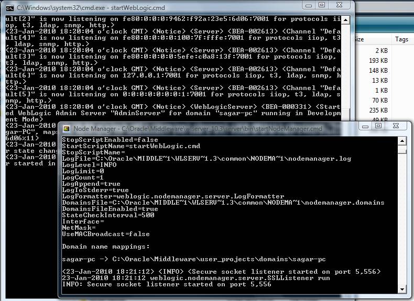Viewport: 414px width, 301px height.
Task: Click the DomainsFileEnabled=true line
Action: tap(110, 209)
